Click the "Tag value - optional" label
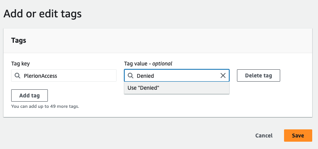The height and width of the screenshot is (149, 318). tap(148, 64)
